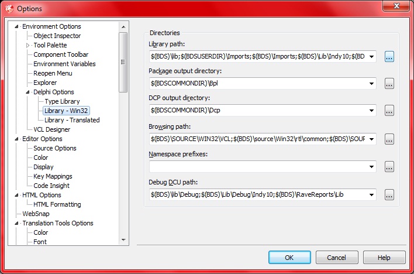Screen dimensions: 414x274
Task: Click ellipsis button for Namespace prefixes
Action: pyautogui.click(x=390, y=167)
